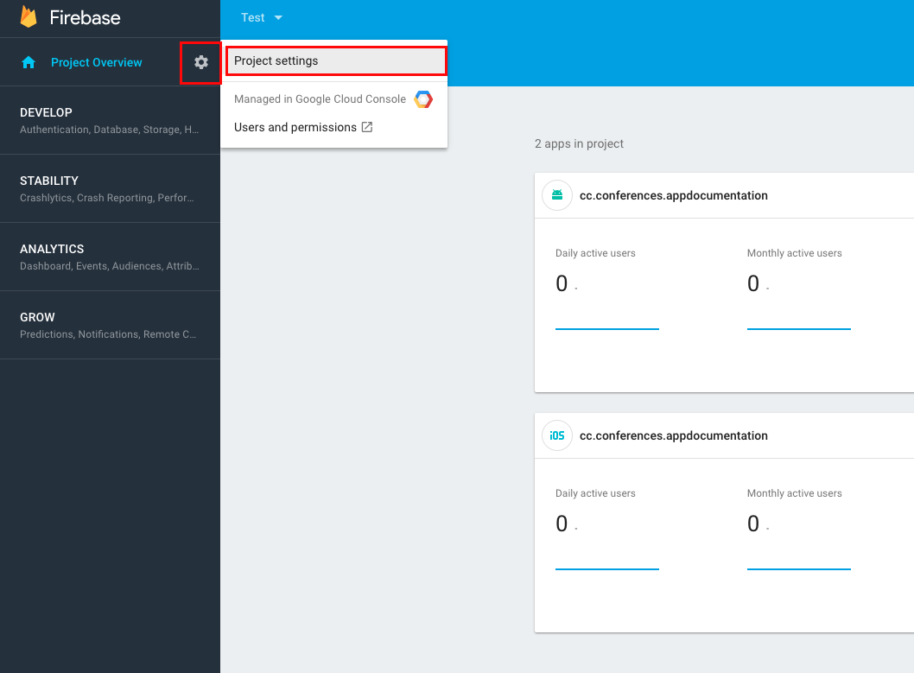
Task: Click the Test project name
Action: click(253, 18)
